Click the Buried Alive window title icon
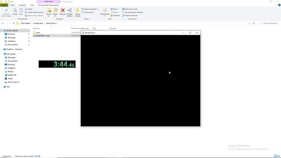Viewport: 281px width, 158px height. click(x=83, y=33)
